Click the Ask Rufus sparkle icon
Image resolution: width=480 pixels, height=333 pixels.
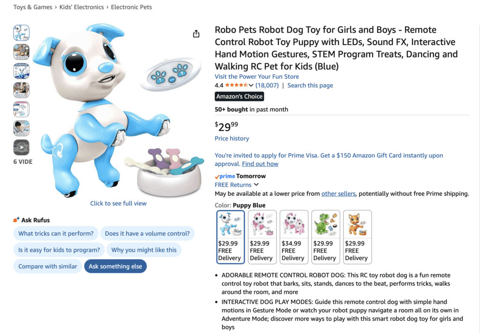point(15,219)
